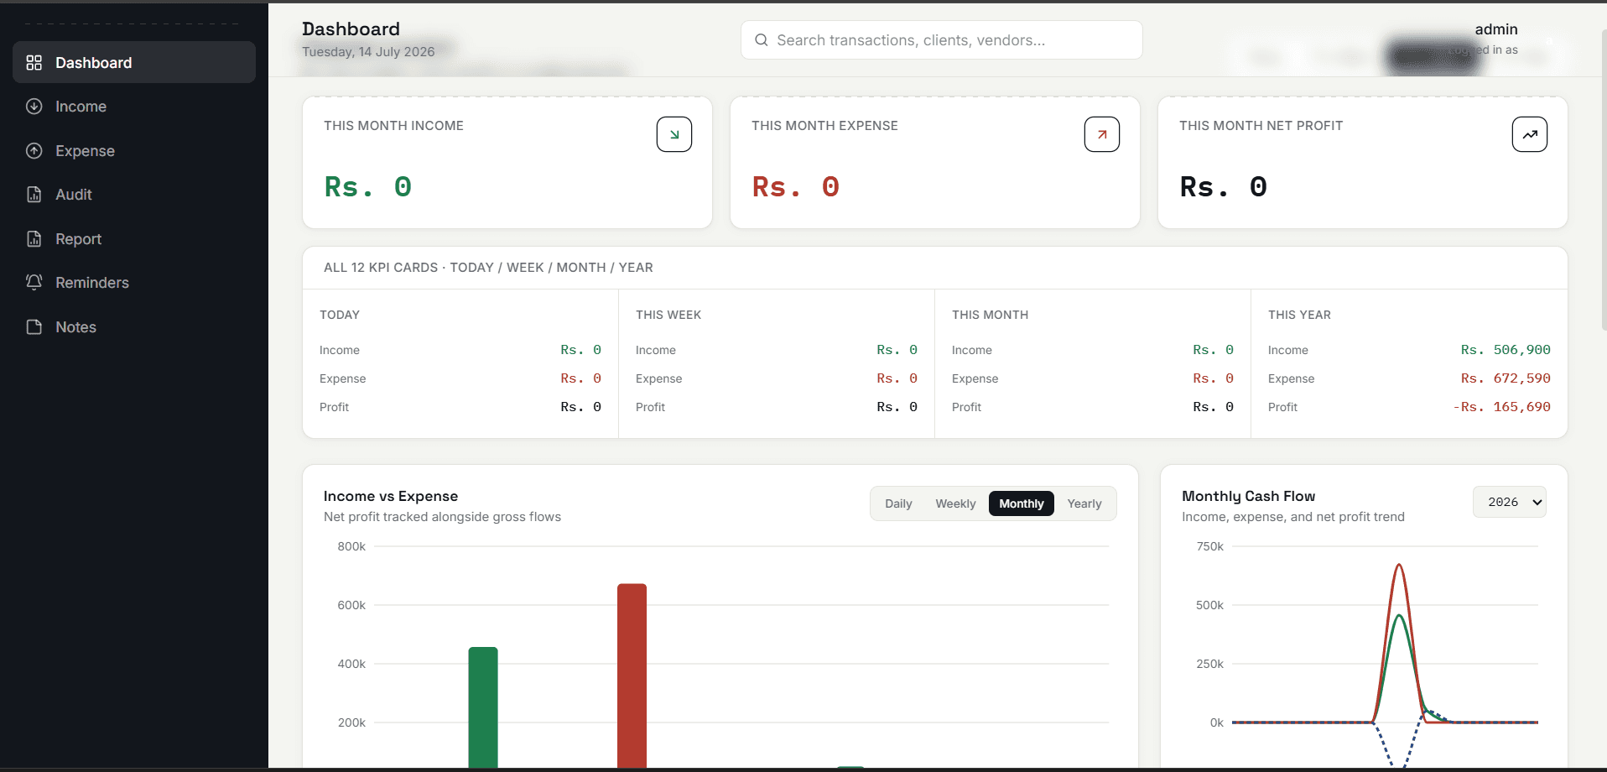Switch chart to Daily view

point(898,503)
